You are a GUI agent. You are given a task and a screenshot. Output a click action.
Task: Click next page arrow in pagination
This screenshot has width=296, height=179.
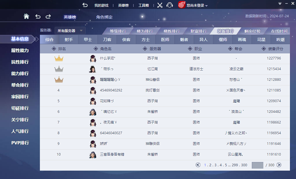click(279, 165)
